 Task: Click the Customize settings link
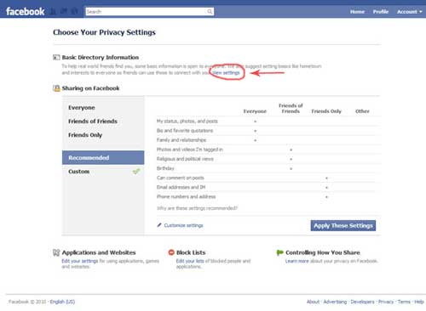click(183, 225)
